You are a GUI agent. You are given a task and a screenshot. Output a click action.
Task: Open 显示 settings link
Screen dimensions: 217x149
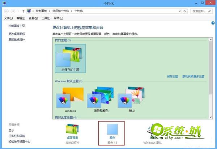point(11,130)
